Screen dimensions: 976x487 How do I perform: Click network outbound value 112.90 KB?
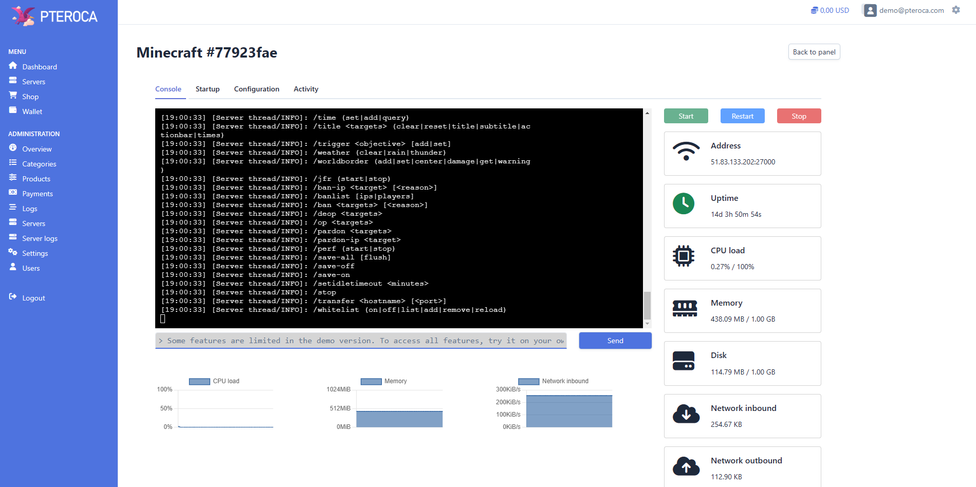point(726,477)
